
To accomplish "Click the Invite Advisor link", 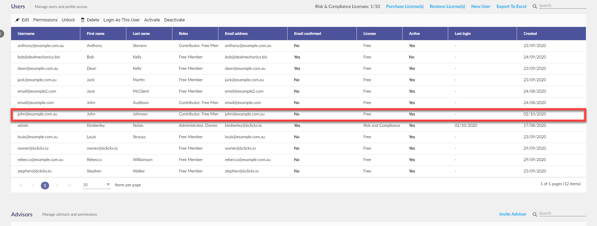I will click(x=513, y=214).
